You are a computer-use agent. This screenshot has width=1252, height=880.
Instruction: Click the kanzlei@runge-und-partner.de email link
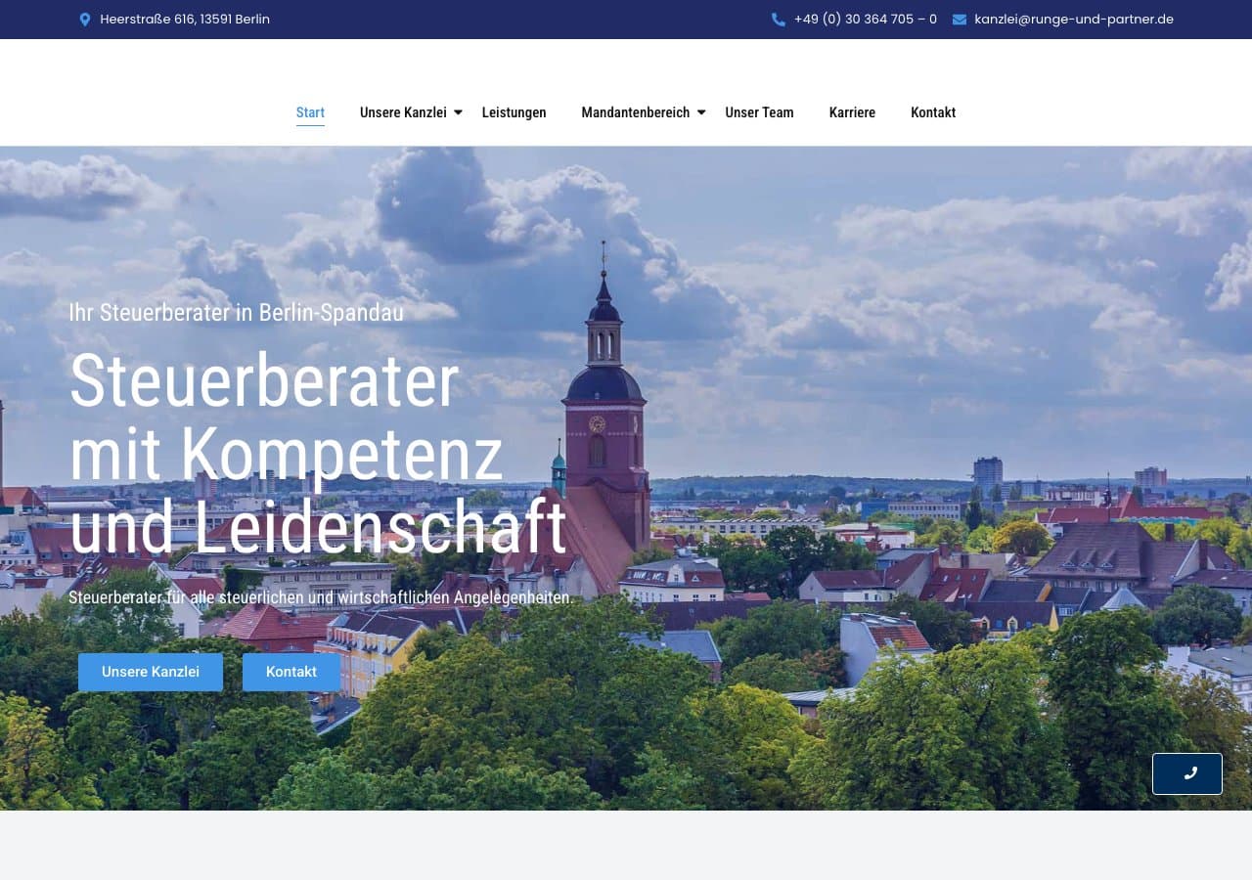click(1072, 19)
